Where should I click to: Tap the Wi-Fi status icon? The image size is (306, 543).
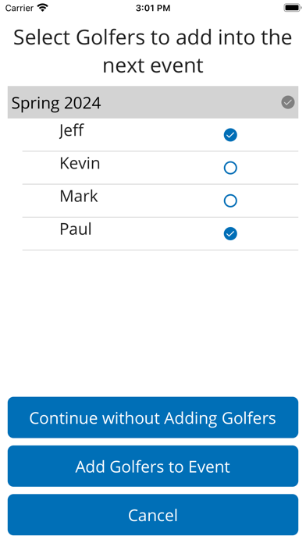click(43, 8)
